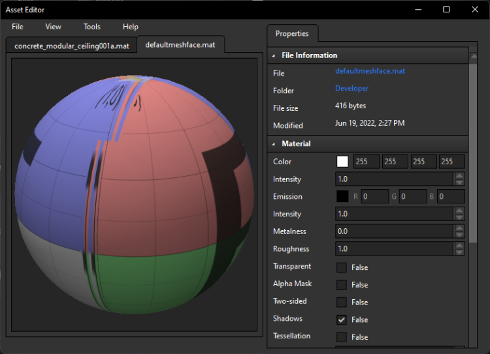Enable the Transparent checkbox
Viewport: 490px width, 354px height.
pyautogui.click(x=342, y=267)
